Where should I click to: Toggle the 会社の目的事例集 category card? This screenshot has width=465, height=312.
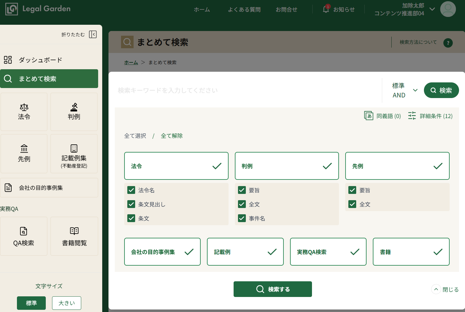pos(162,252)
